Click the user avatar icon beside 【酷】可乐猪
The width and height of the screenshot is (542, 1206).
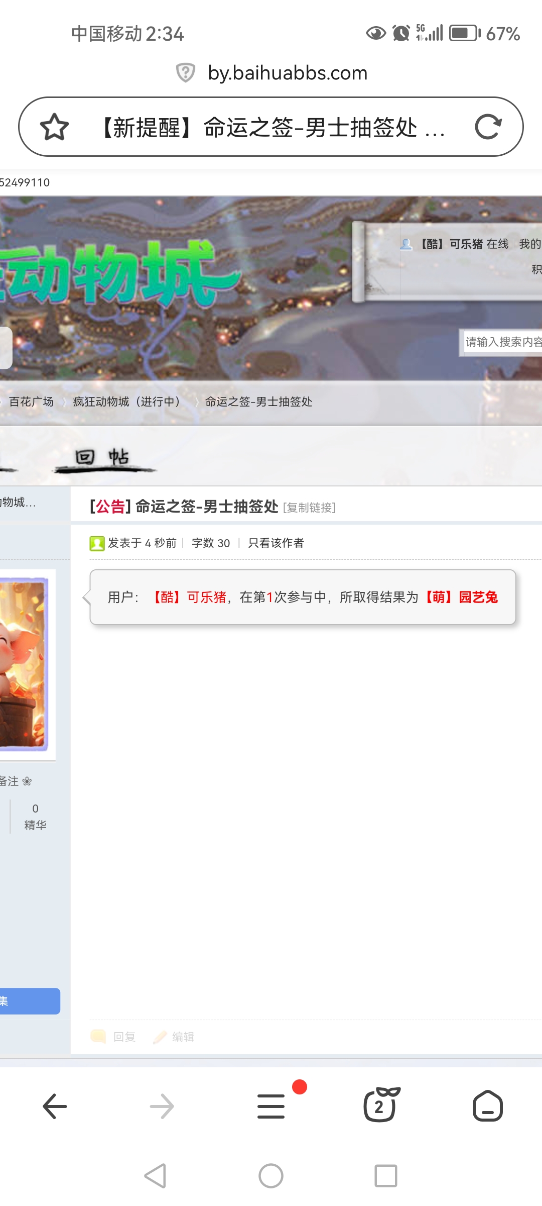pos(406,244)
